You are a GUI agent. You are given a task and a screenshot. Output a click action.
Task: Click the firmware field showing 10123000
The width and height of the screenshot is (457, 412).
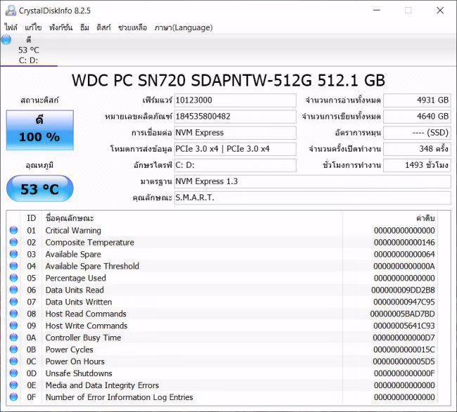coord(236,100)
